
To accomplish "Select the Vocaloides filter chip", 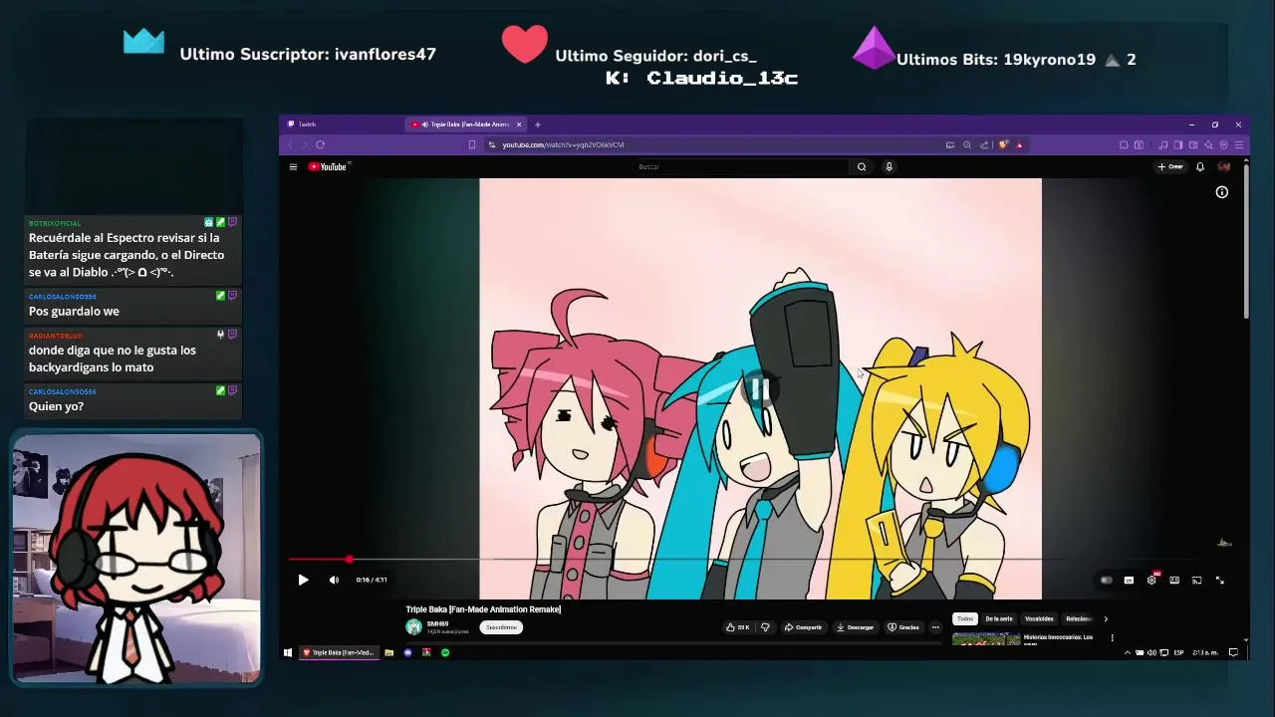I will 1039,618.
